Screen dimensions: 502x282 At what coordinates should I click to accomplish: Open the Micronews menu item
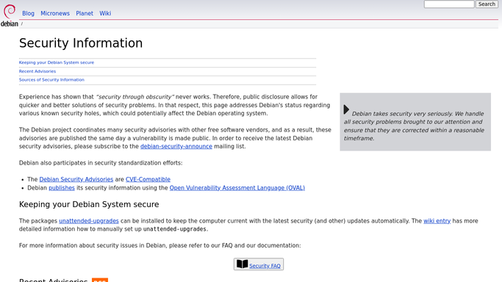point(55,13)
